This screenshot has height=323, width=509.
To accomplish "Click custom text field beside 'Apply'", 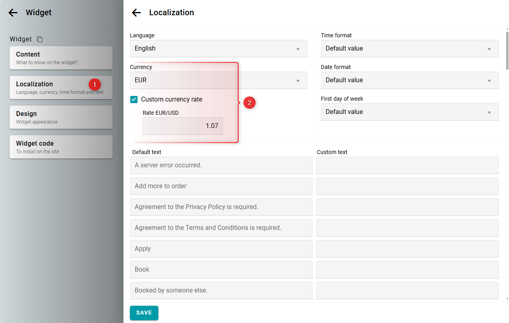I will 407,249.
